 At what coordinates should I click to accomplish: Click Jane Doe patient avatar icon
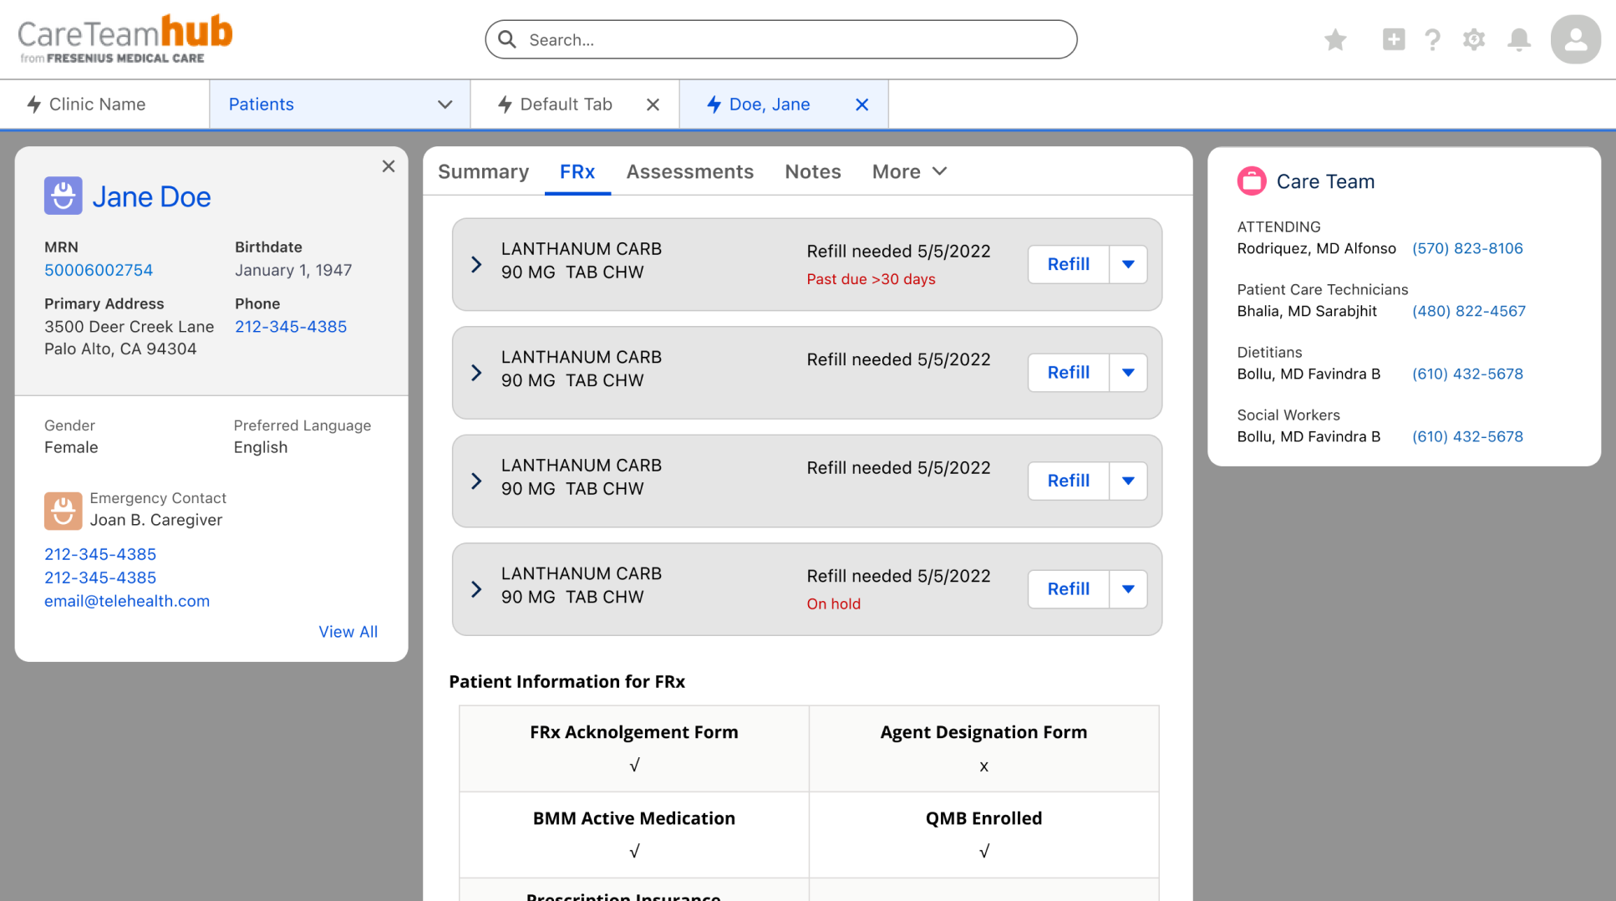(63, 196)
